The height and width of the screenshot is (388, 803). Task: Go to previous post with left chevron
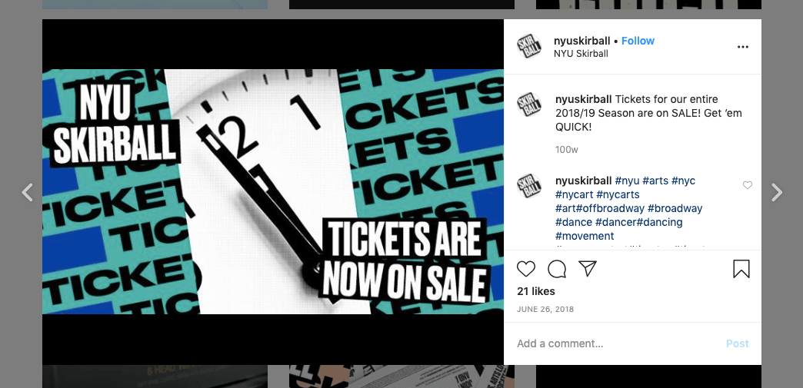(27, 193)
